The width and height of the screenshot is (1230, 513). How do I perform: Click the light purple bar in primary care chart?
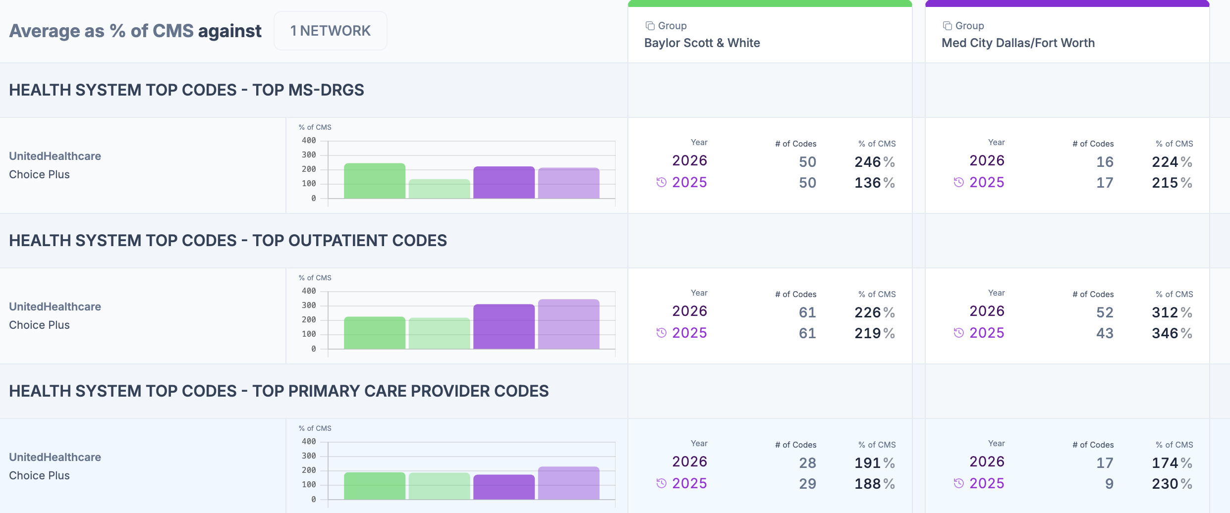coord(569,483)
